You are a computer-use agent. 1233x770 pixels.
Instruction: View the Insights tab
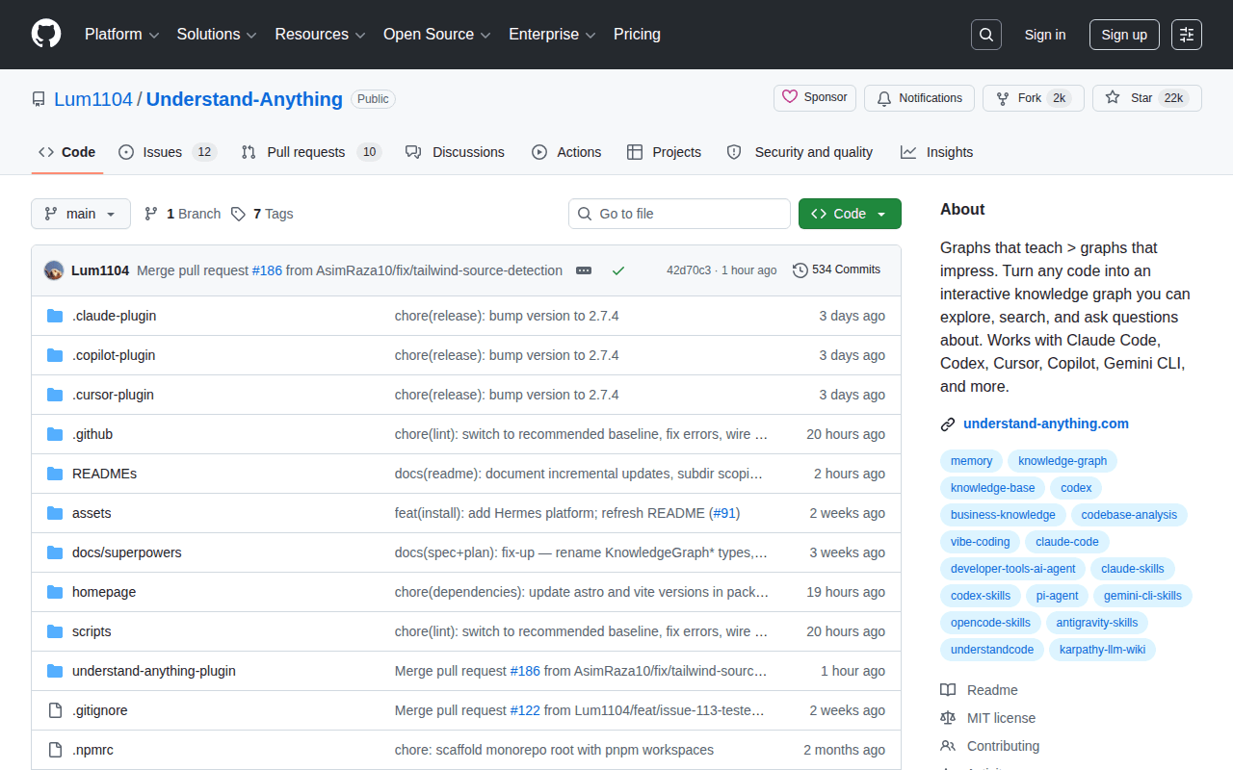[x=937, y=152]
